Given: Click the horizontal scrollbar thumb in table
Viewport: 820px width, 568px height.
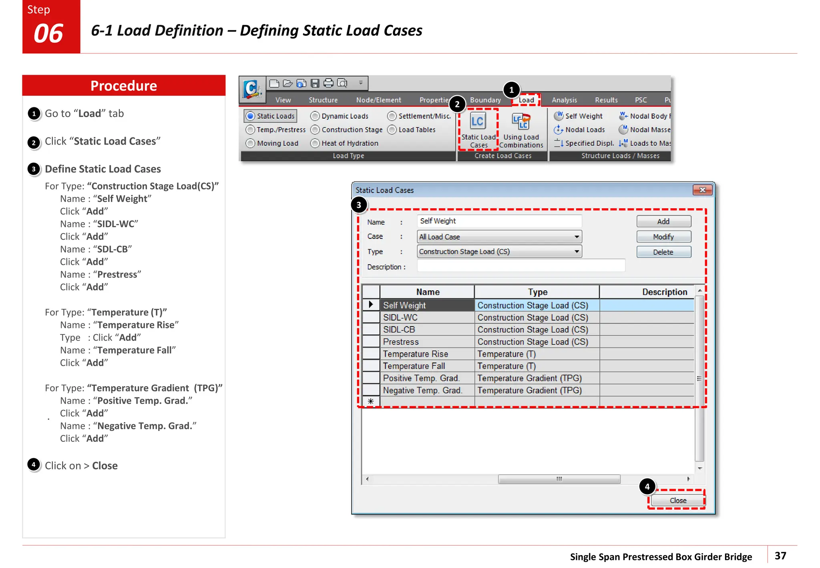Looking at the screenshot, I should point(559,479).
